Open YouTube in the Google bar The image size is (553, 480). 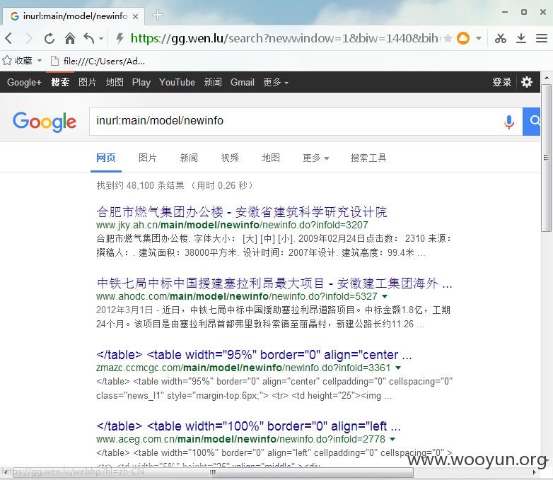(x=177, y=82)
